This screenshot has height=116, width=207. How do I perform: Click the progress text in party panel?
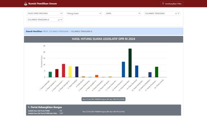pyautogui.click(x=103, y=112)
